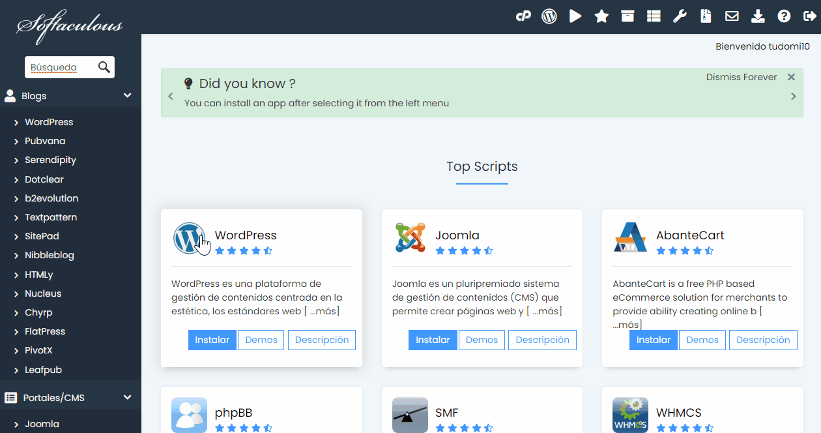The width and height of the screenshot is (821, 433).
Task: Select Dotclear in the sidebar
Action: click(44, 179)
